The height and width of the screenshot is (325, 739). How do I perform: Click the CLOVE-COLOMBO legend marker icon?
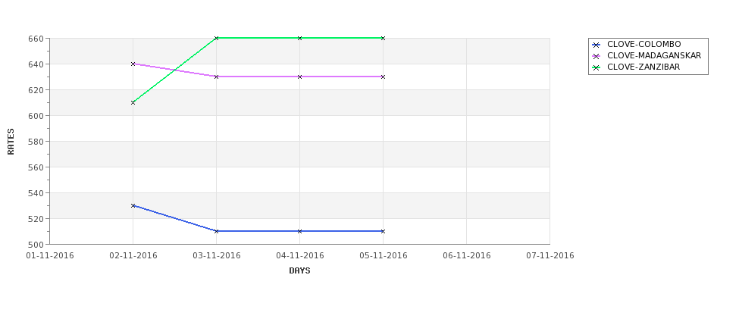(597, 45)
